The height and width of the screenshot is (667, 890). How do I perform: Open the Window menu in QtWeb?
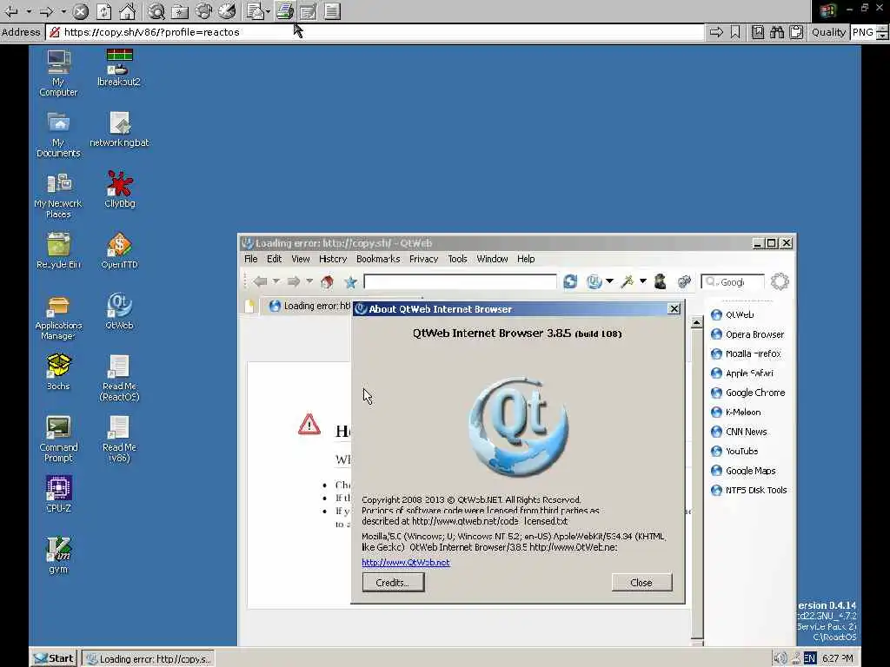click(x=492, y=259)
